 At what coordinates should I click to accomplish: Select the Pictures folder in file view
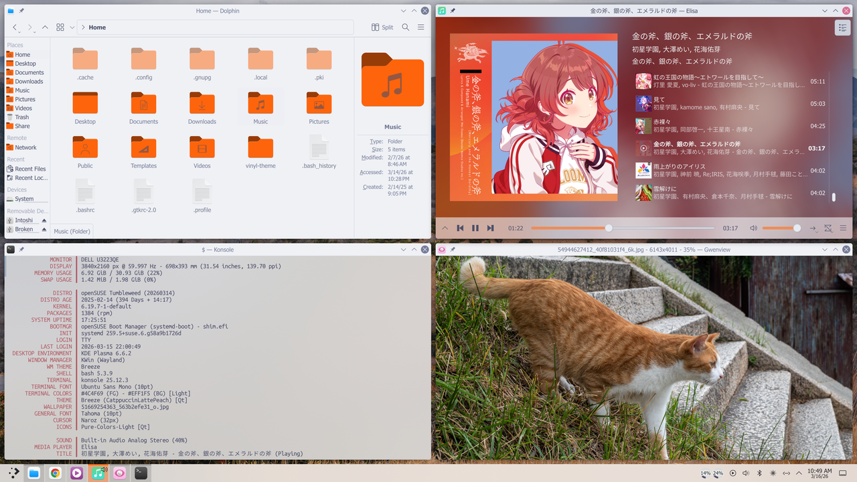pyautogui.click(x=319, y=108)
